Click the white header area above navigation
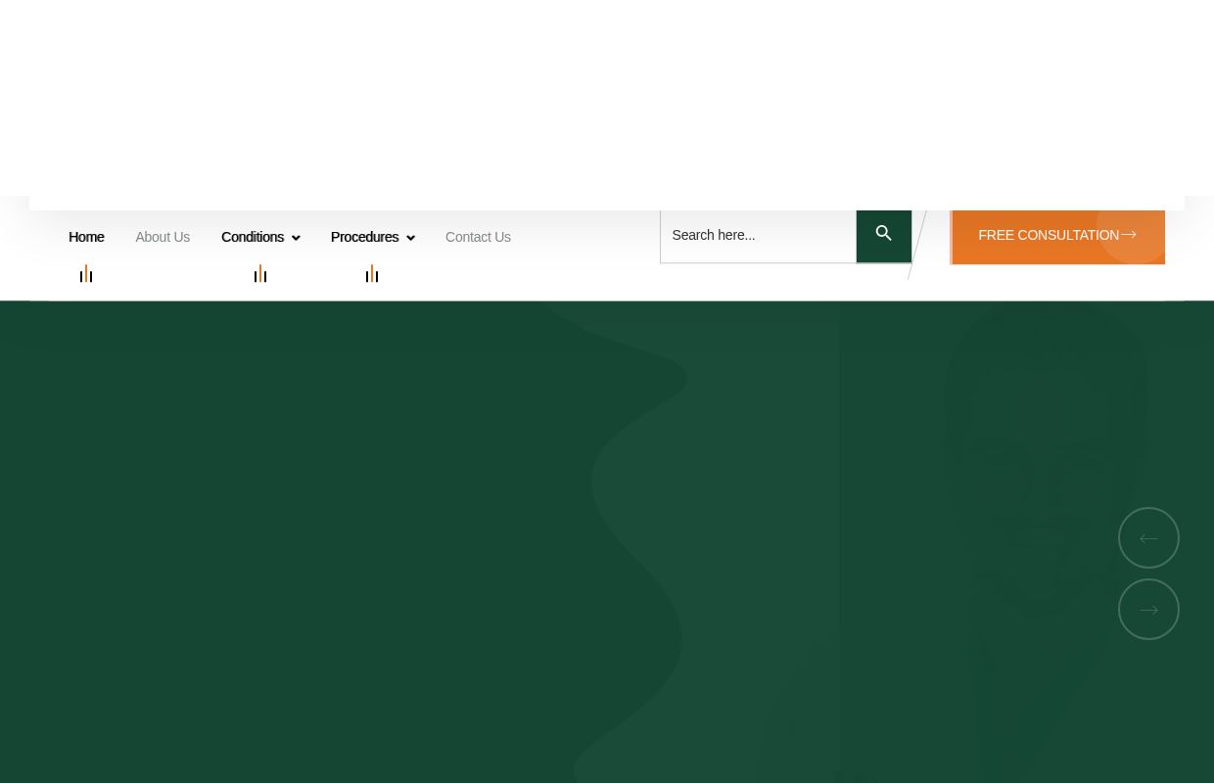The image size is (1214, 783). tap(607, 98)
